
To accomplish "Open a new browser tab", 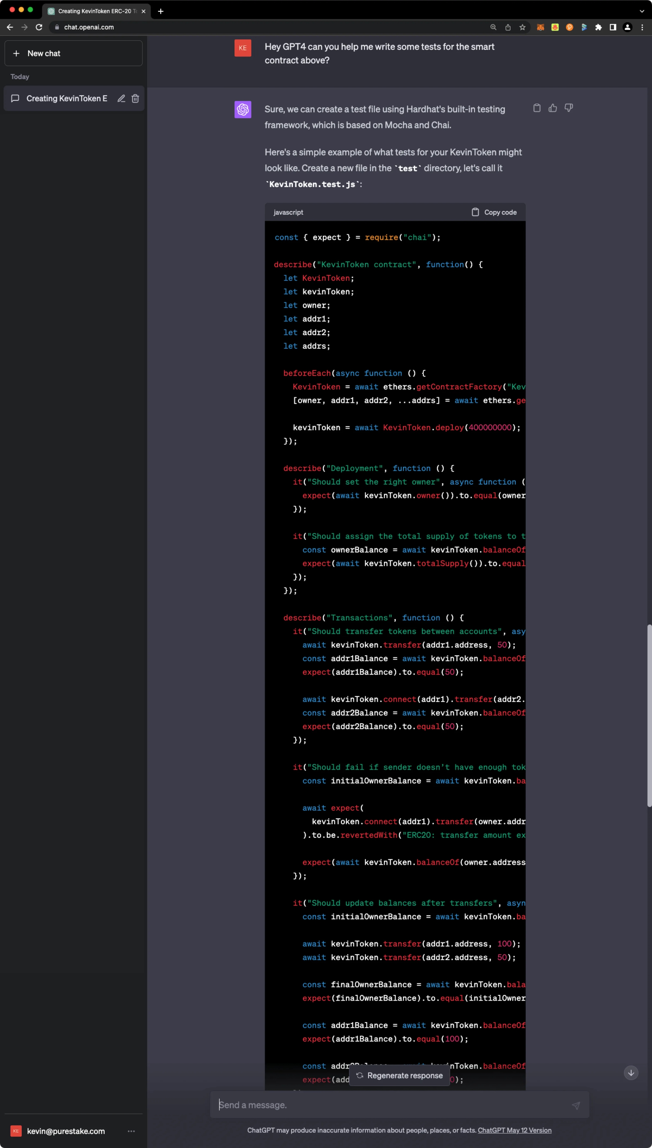I will [x=161, y=11].
